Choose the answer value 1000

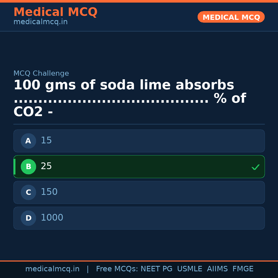pos(52,218)
